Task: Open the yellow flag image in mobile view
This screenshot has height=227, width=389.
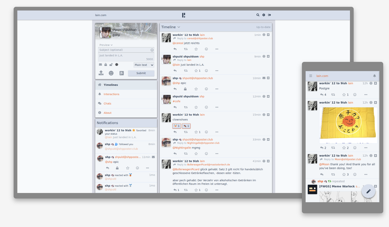Action: click(x=348, y=125)
